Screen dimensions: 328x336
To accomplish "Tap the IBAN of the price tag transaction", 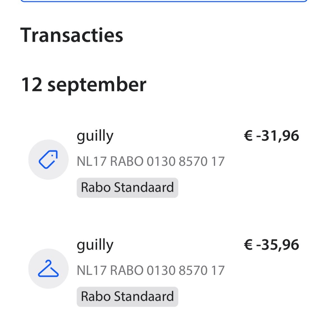I will [x=151, y=161].
